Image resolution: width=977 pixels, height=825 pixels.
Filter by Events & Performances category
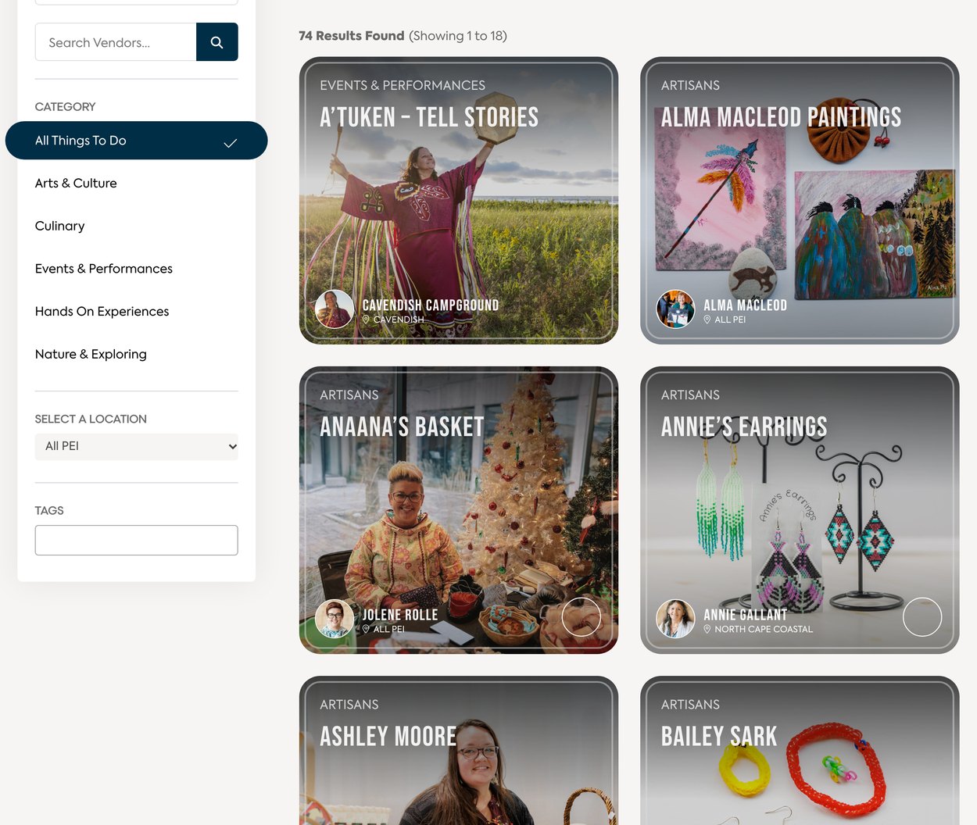point(104,269)
